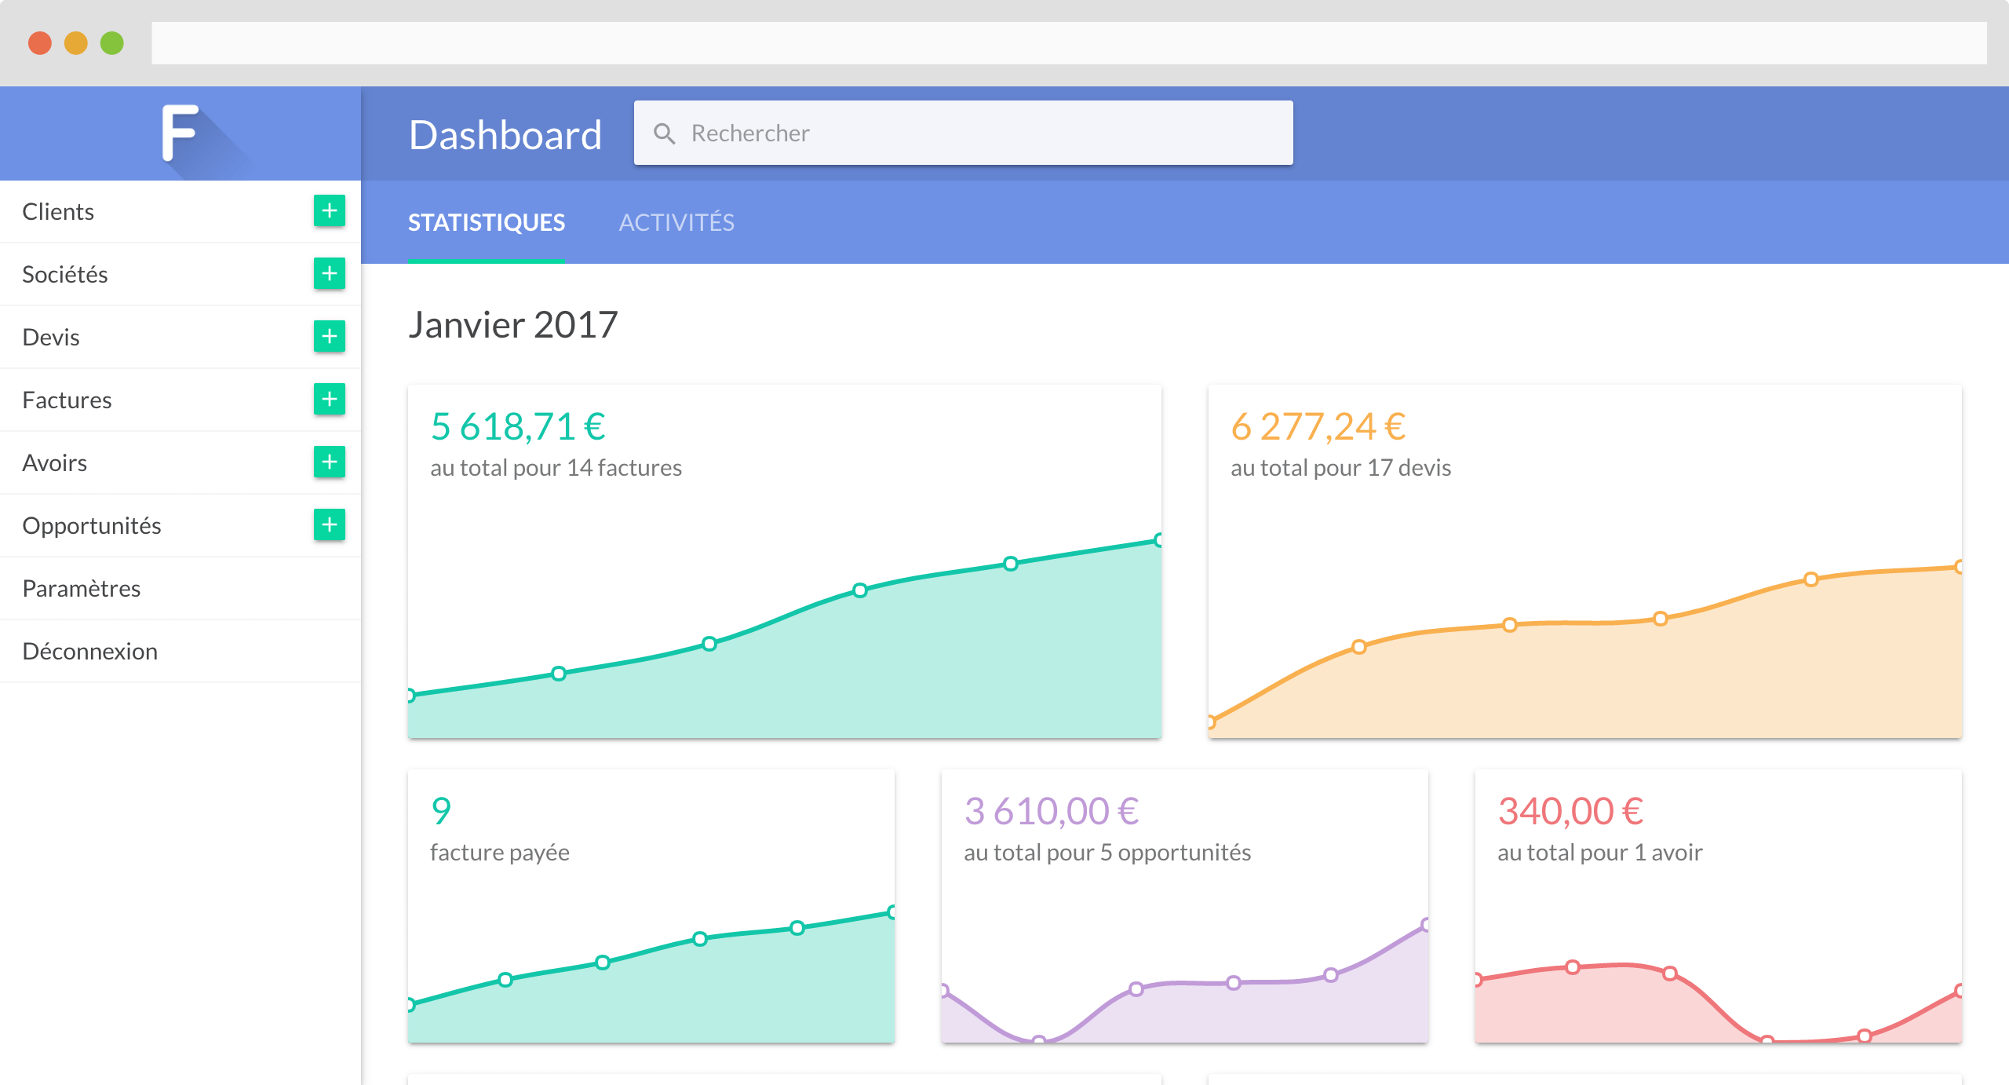Open the 9 facture payée card

click(x=651, y=906)
